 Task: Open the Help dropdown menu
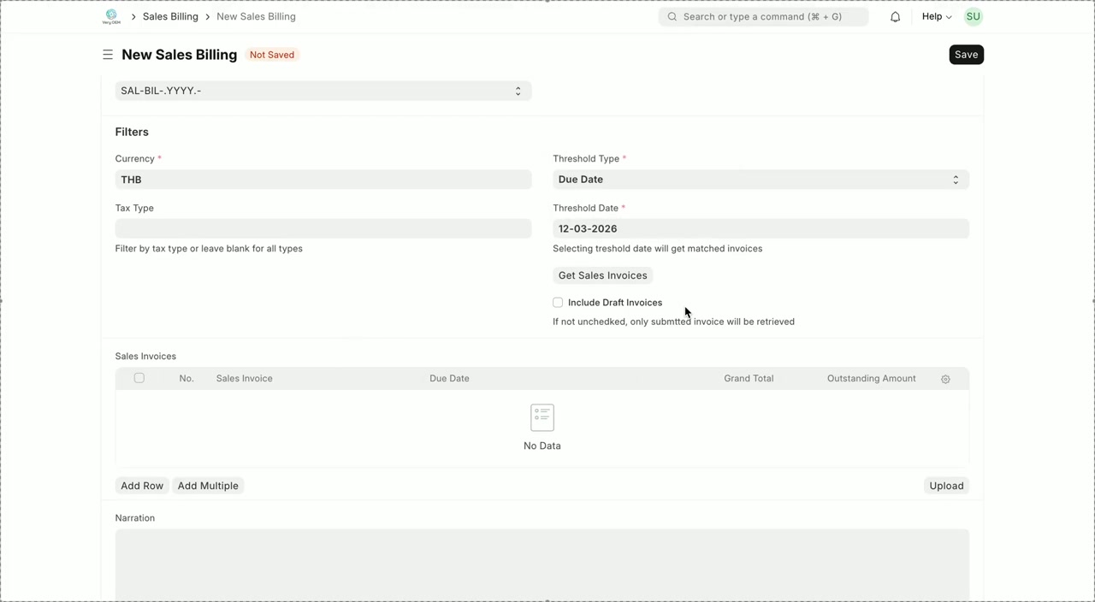click(x=936, y=16)
